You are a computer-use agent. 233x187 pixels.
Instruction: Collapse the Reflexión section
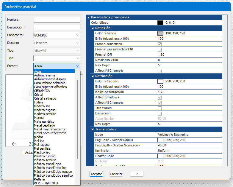tap(93, 28)
